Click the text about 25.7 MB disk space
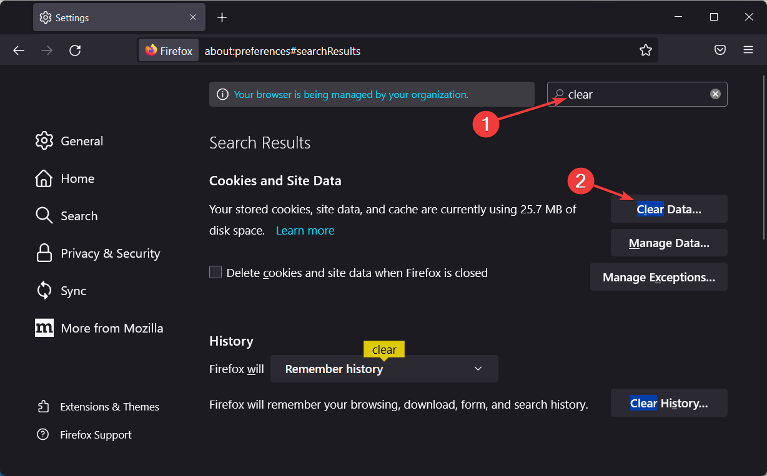 click(x=393, y=220)
